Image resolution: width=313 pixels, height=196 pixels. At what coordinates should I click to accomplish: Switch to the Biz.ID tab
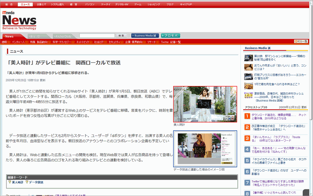coord(39,36)
